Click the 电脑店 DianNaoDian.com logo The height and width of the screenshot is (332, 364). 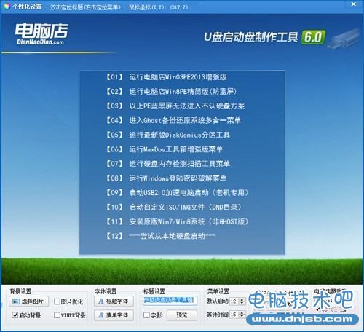tap(41, 34)
